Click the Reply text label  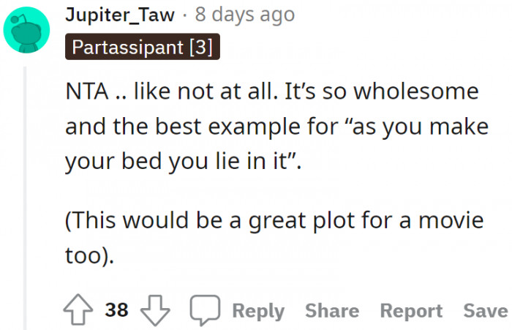(258, 310)
